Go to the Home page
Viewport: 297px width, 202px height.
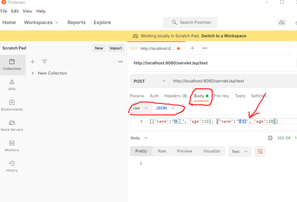click(x=9, y=22)
